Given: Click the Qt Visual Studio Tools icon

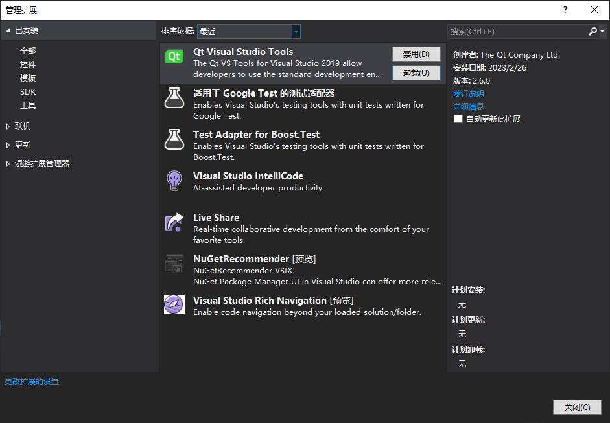Looking at the screenshot, I should [174, 57].
